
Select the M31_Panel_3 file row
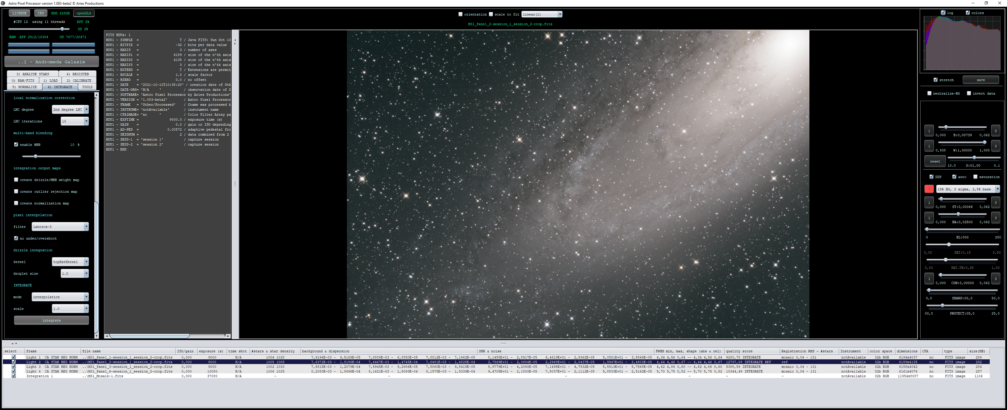[x=496, y=367]
